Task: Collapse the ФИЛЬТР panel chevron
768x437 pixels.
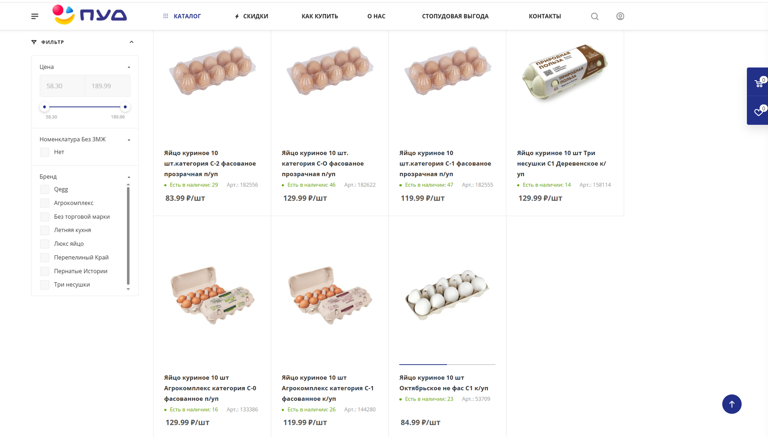Action: click(x=132, y=42)
